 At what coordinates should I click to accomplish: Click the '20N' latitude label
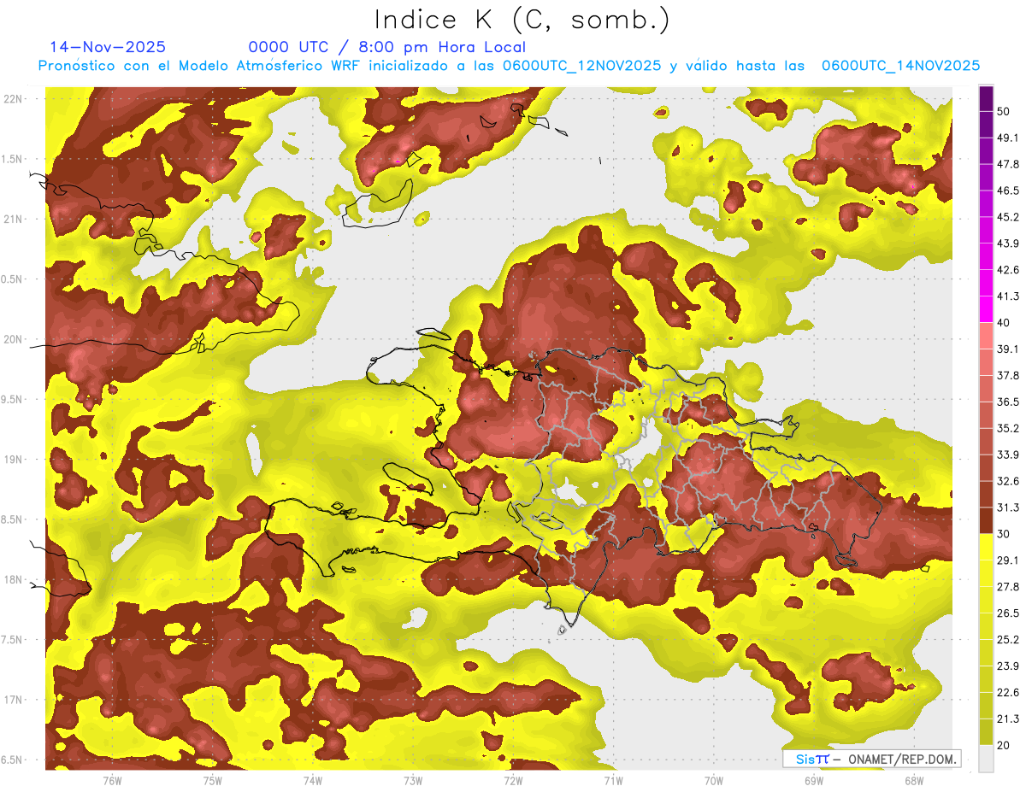pyautogui.click(x=14, y=339)
